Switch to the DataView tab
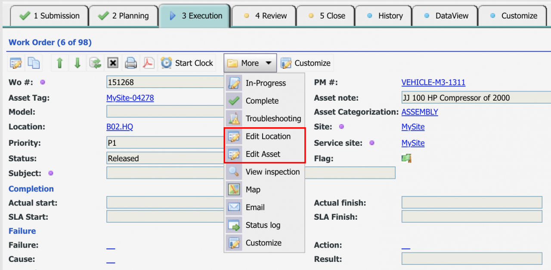 click(445, 16)
